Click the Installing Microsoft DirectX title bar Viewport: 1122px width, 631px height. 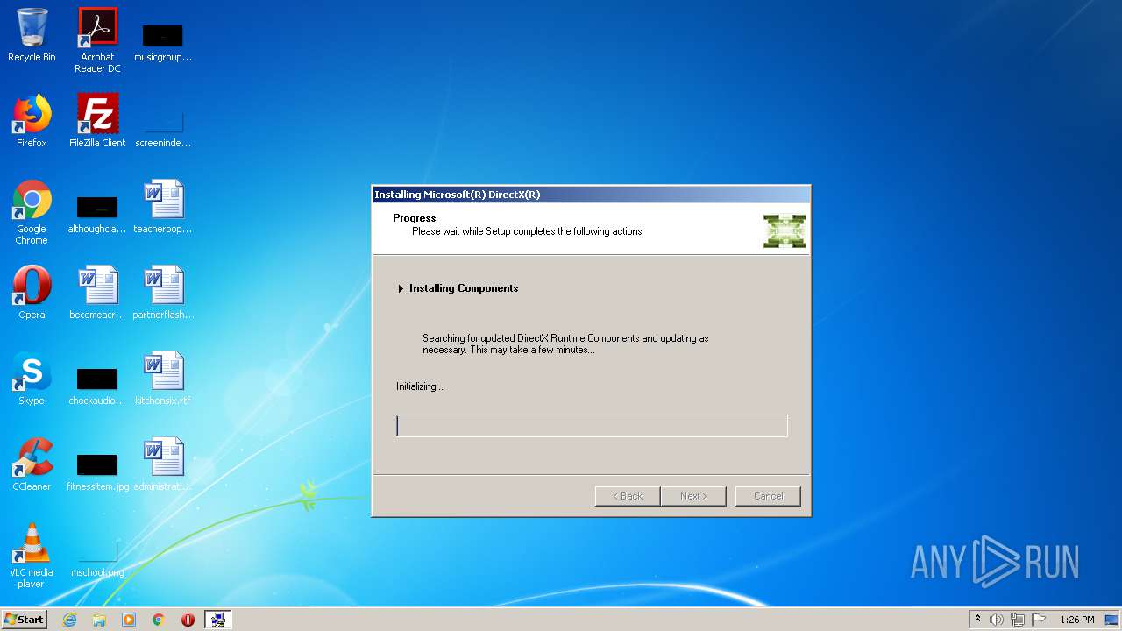592,195
